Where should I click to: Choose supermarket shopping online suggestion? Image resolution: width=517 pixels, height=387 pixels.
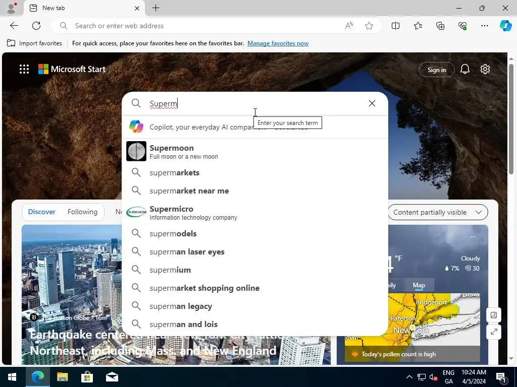pyautogui.click(x=255, y=288)
